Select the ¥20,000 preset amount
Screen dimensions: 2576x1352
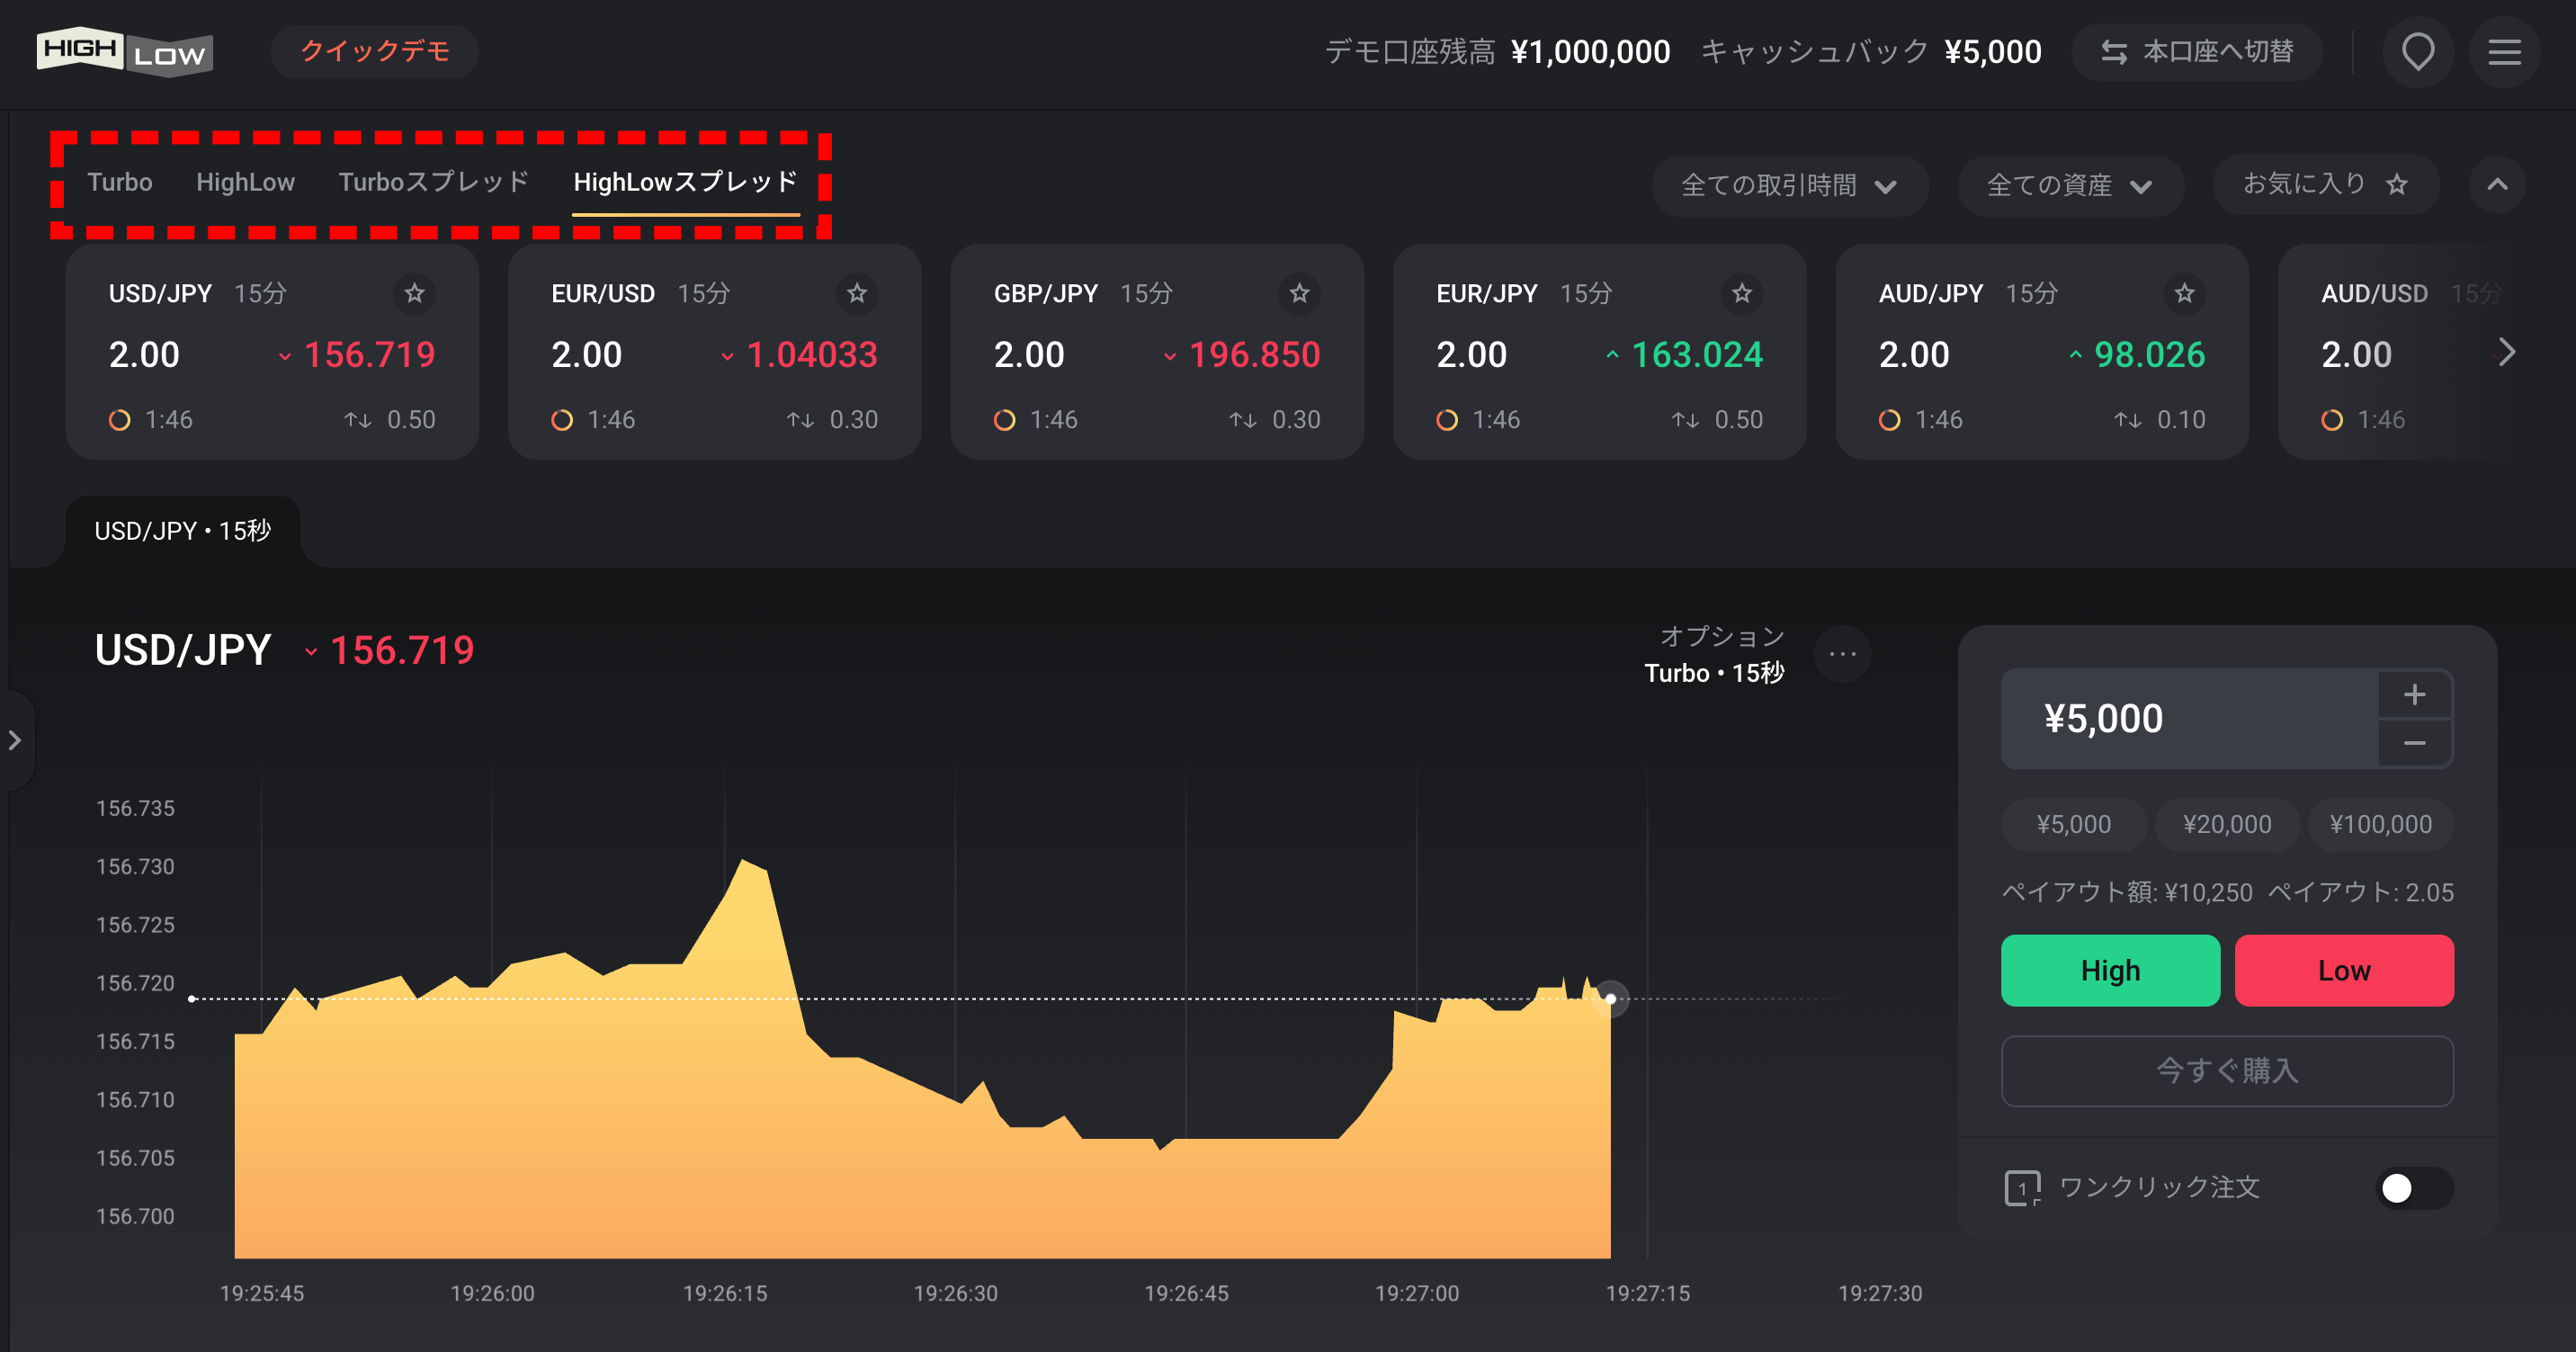[x=2227, y=825]
